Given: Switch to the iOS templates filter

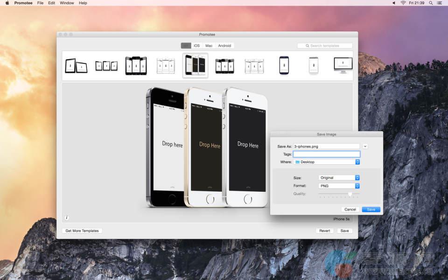Looking at the screenshot, I should point(197,46).
